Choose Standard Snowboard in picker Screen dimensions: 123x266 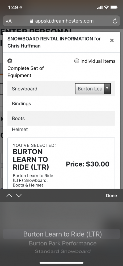tap(63, 251)
